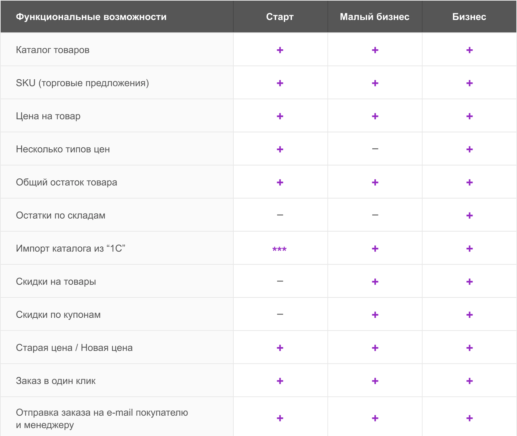Click plus icon for Каталог товаров in Бизнес

[x=469, y=50]
